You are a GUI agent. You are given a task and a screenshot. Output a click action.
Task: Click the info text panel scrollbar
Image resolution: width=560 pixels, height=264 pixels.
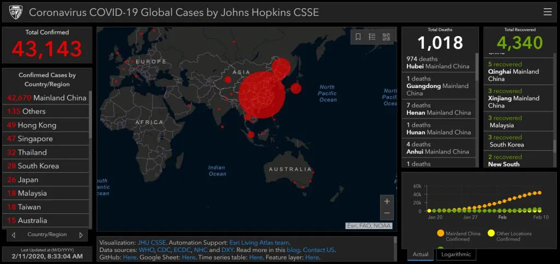tap(395, 240)
